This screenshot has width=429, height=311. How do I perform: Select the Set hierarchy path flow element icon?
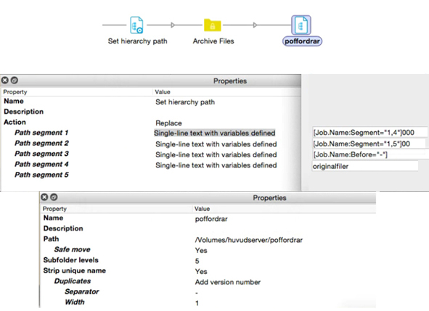(136, 25)
